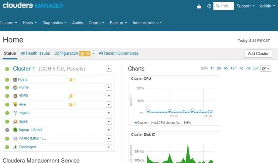Click Sqoop 1 Client gray status dot
This screenshot has width=278, height=163.
coord(7,130)
